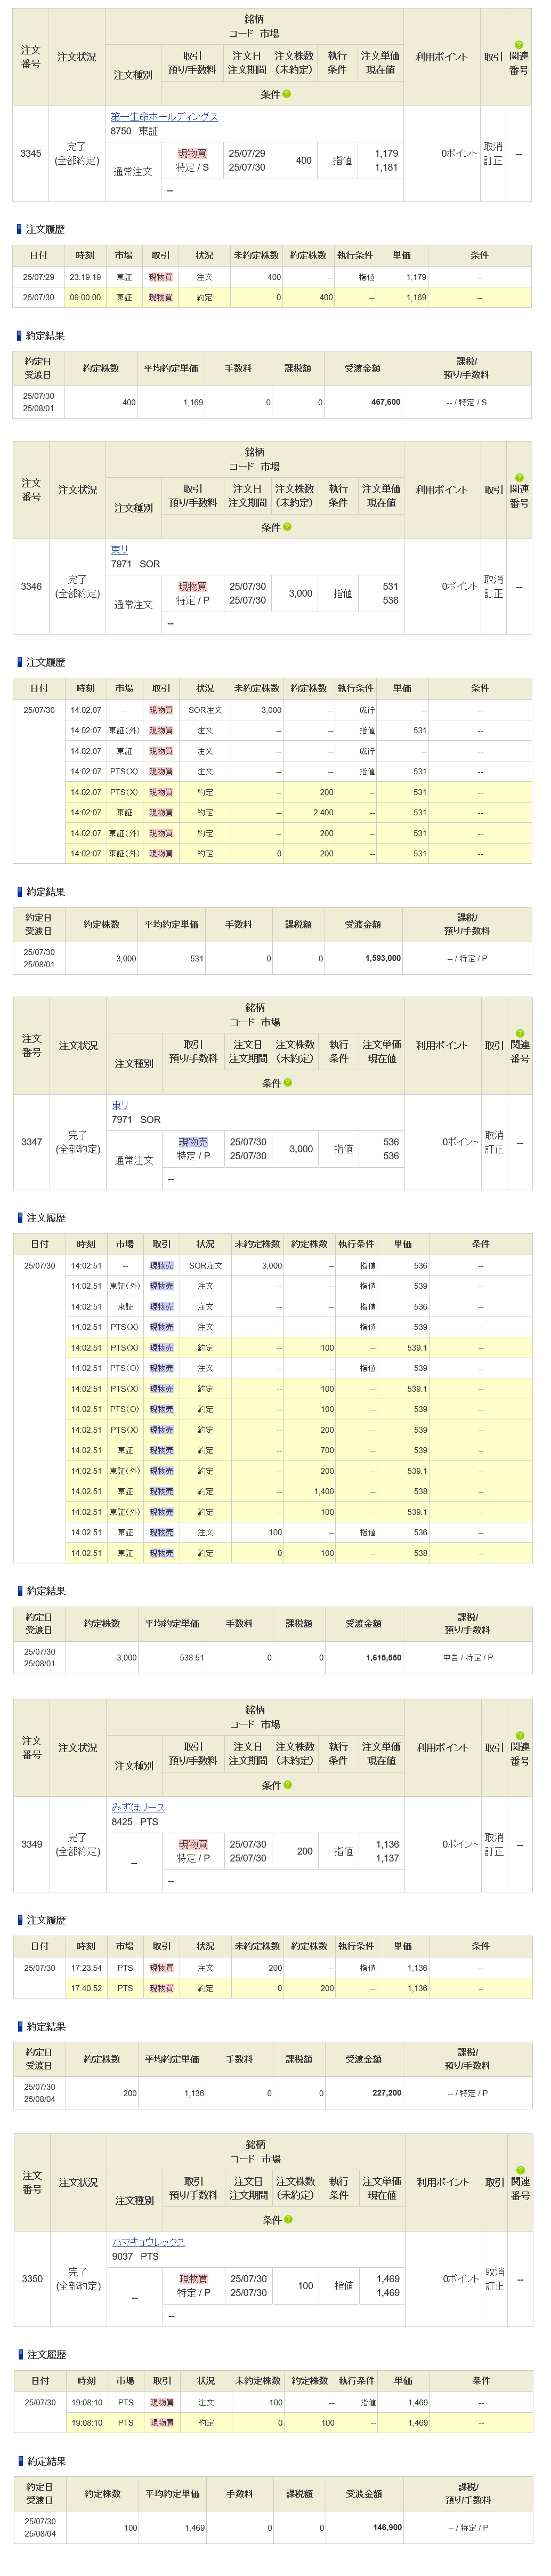Click the order time 23:19:19
The width and height of the screenshot is (551, 2576).
click(x=85, y=277)
